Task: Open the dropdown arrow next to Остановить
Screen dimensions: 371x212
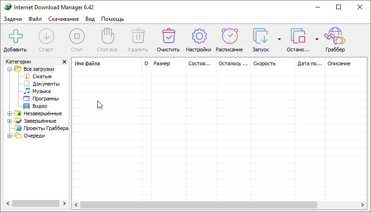Action: tap(317, 39)
